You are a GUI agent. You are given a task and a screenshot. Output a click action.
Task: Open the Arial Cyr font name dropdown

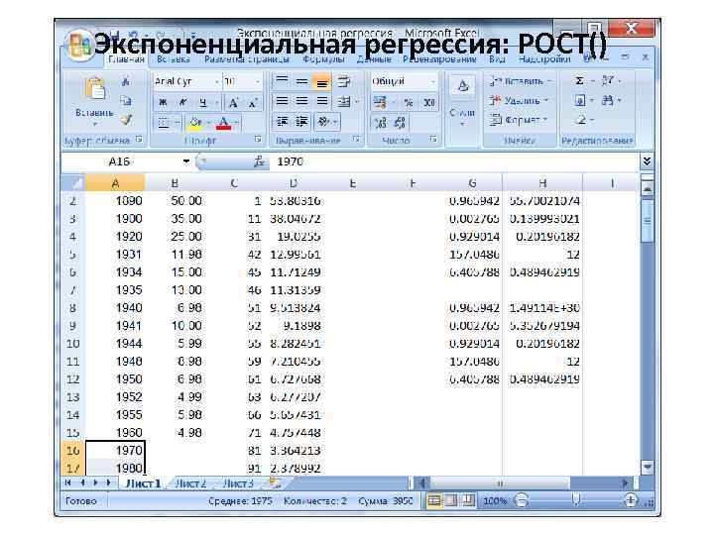217,82
